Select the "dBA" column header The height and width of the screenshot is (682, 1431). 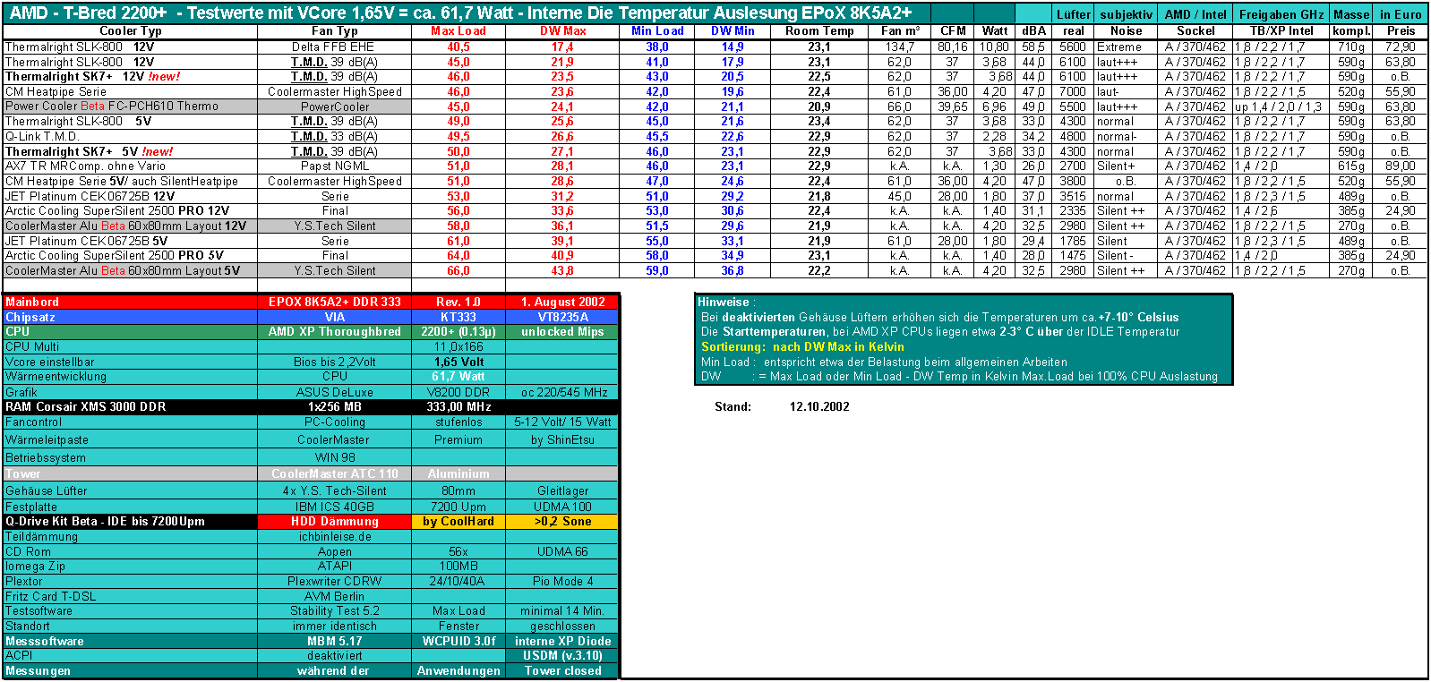click(x=1034, y=30)
